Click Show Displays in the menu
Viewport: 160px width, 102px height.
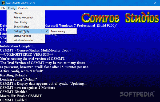26,27
